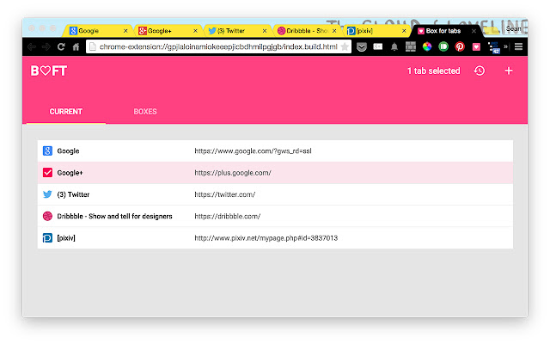Open the history clock icon in BOFT header

click(x=480, y=71)
